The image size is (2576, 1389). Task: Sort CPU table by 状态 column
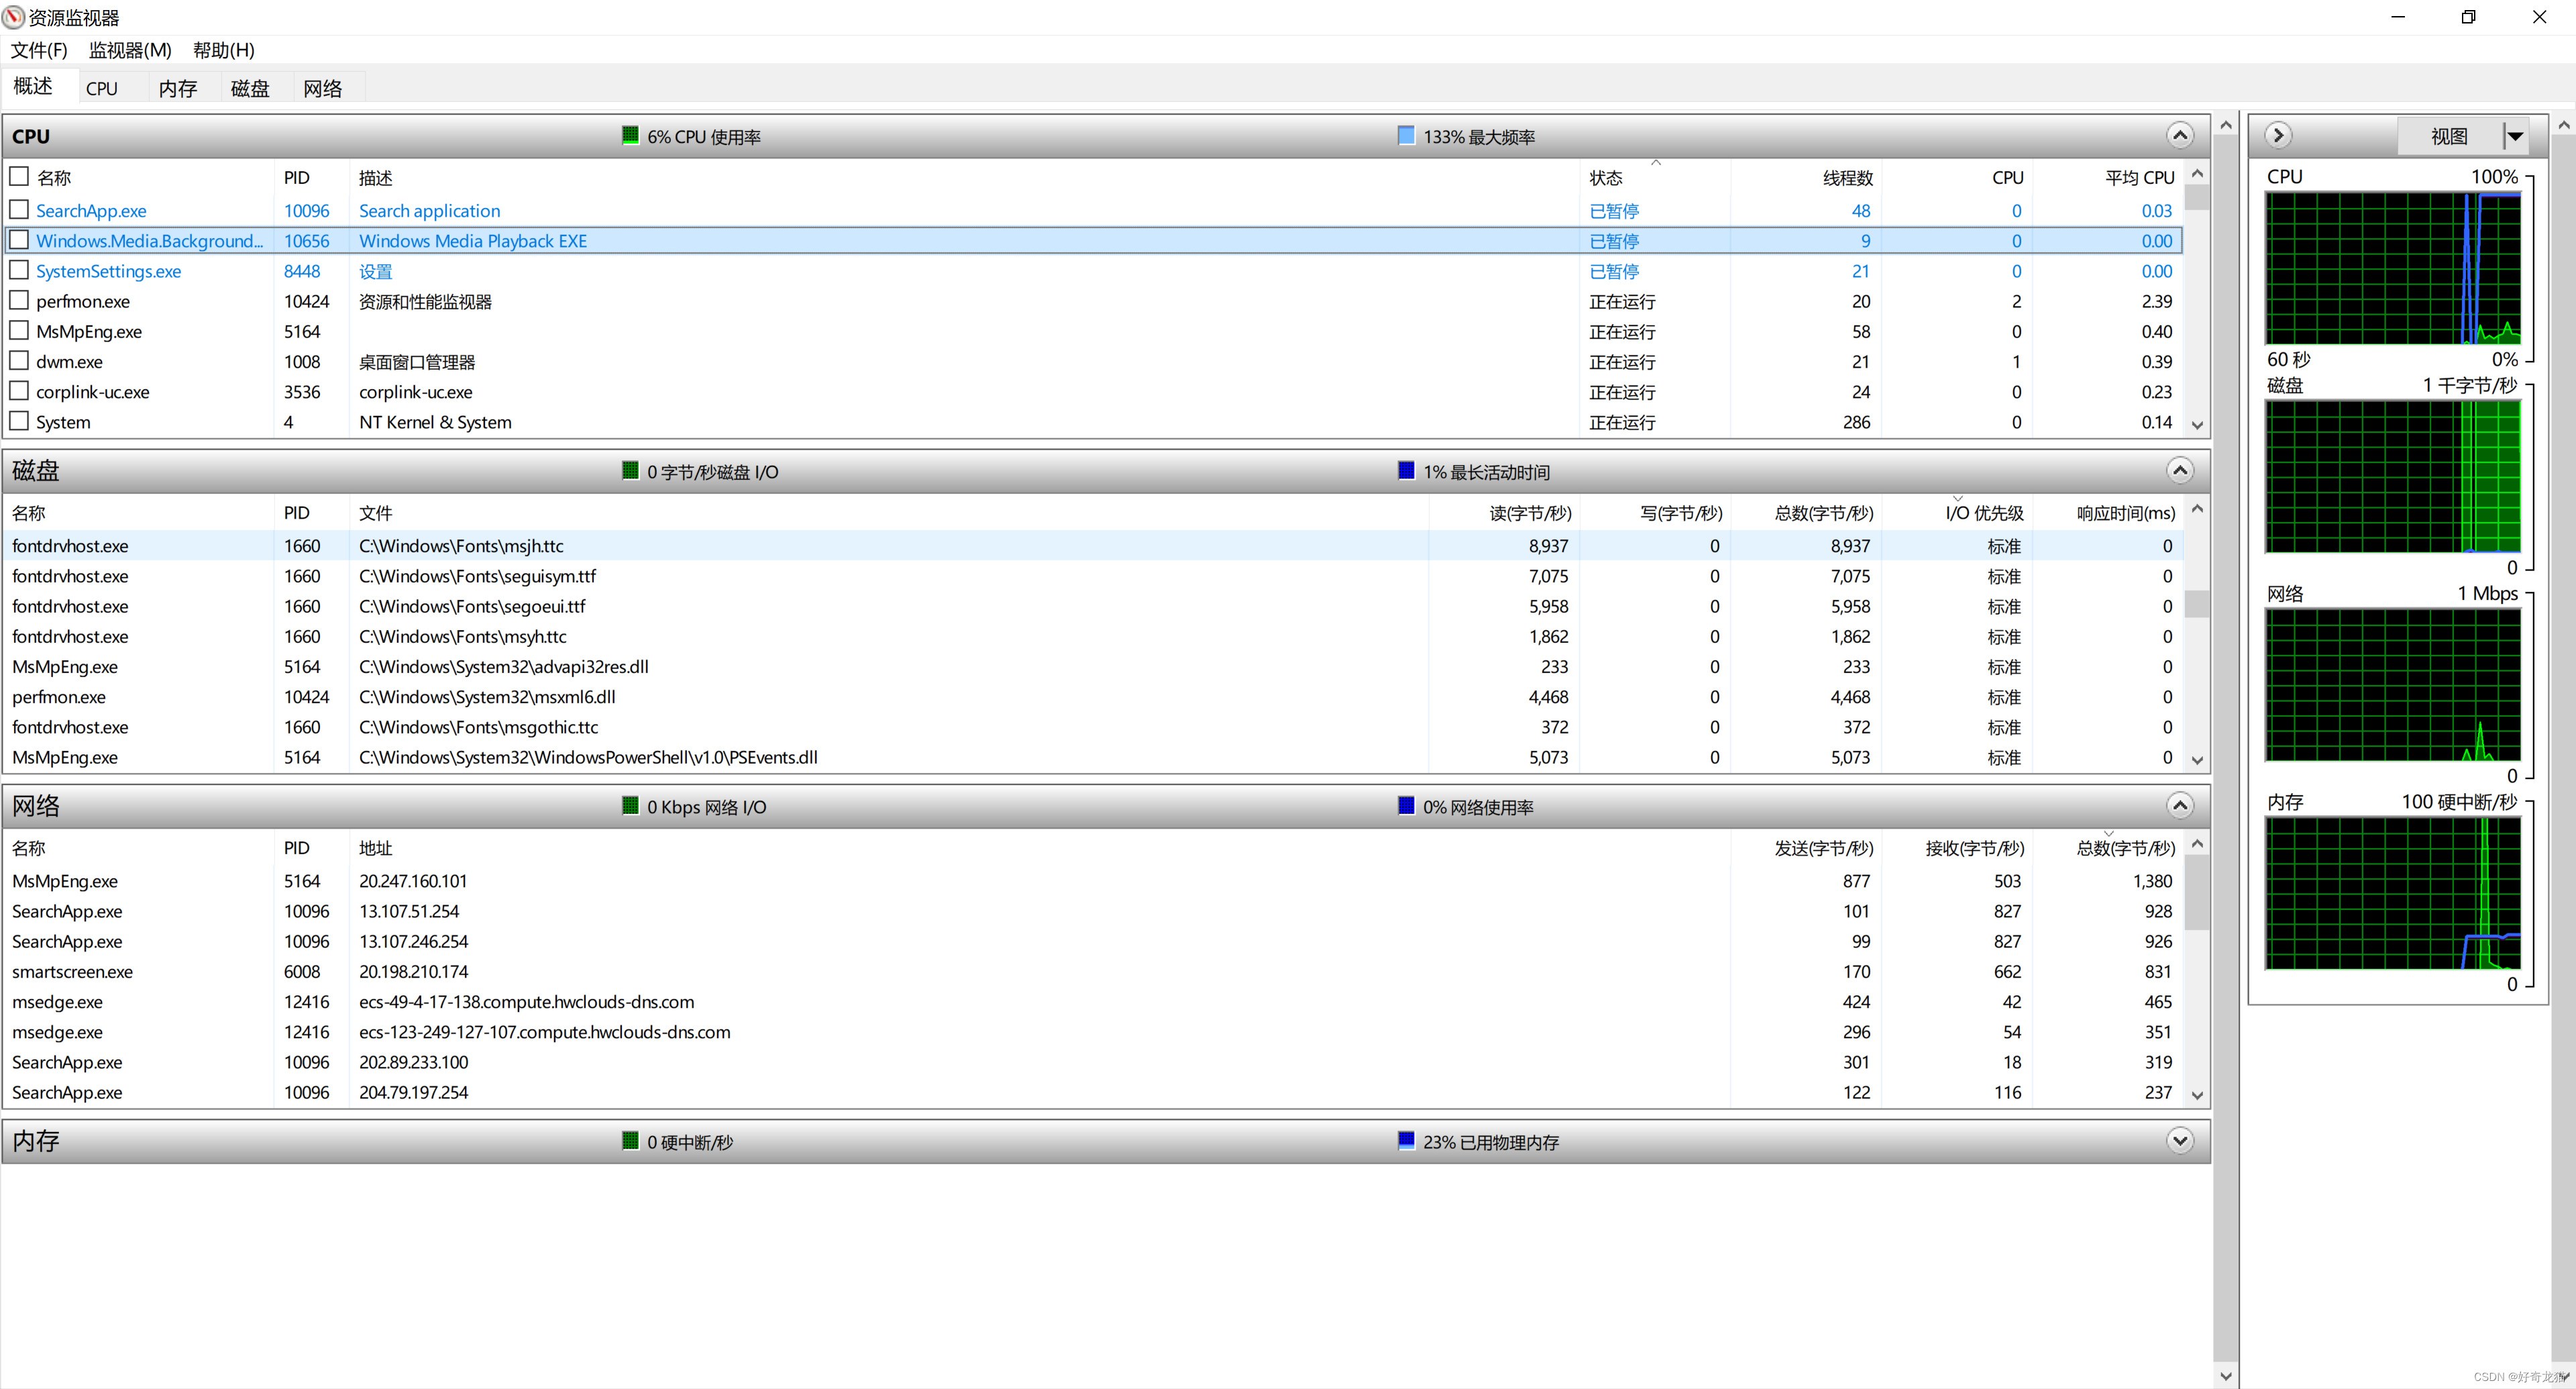(1654, 177)
